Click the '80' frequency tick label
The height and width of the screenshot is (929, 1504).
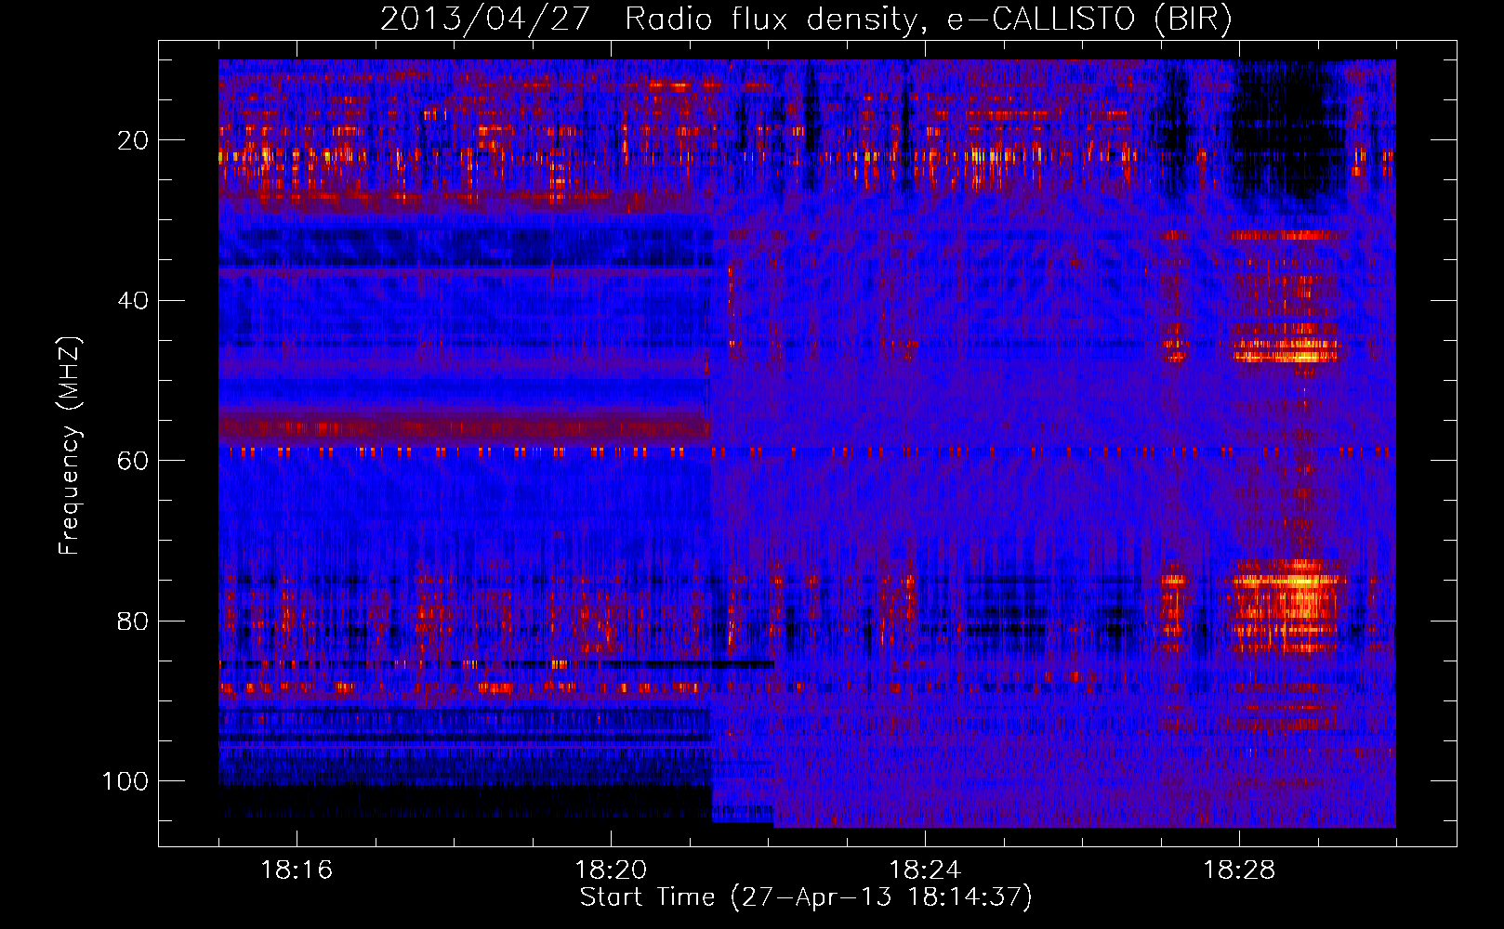[133, 621]
